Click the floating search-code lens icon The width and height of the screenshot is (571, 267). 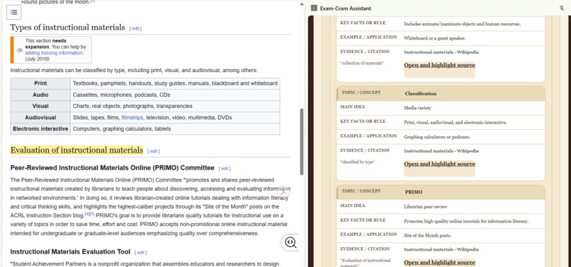290,242
